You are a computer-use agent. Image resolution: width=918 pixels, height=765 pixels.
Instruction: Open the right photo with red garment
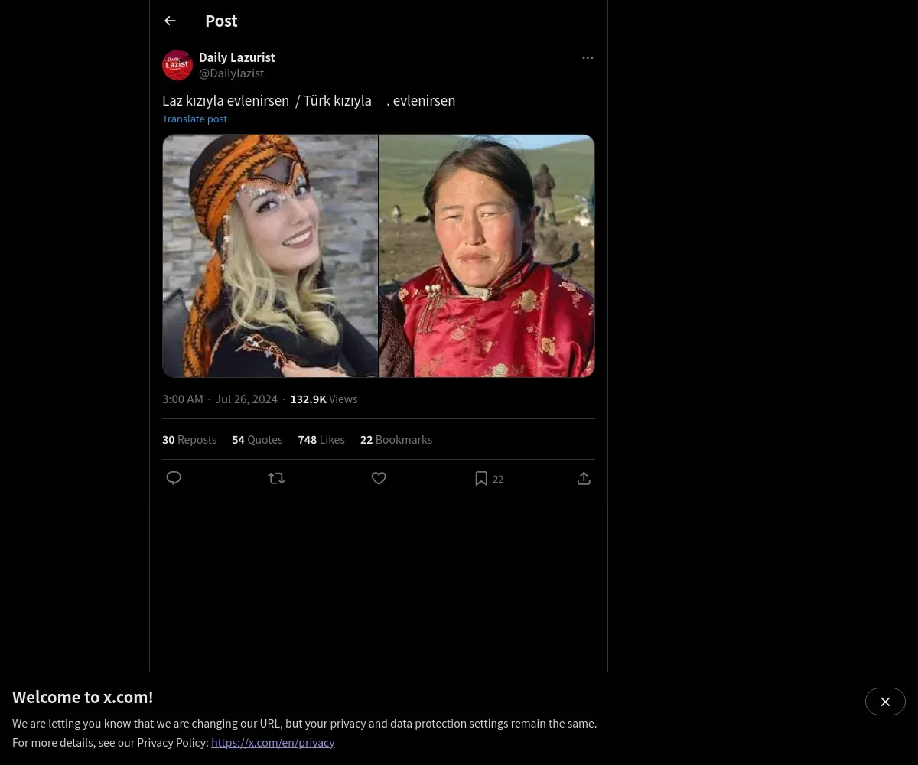(487, 256)
